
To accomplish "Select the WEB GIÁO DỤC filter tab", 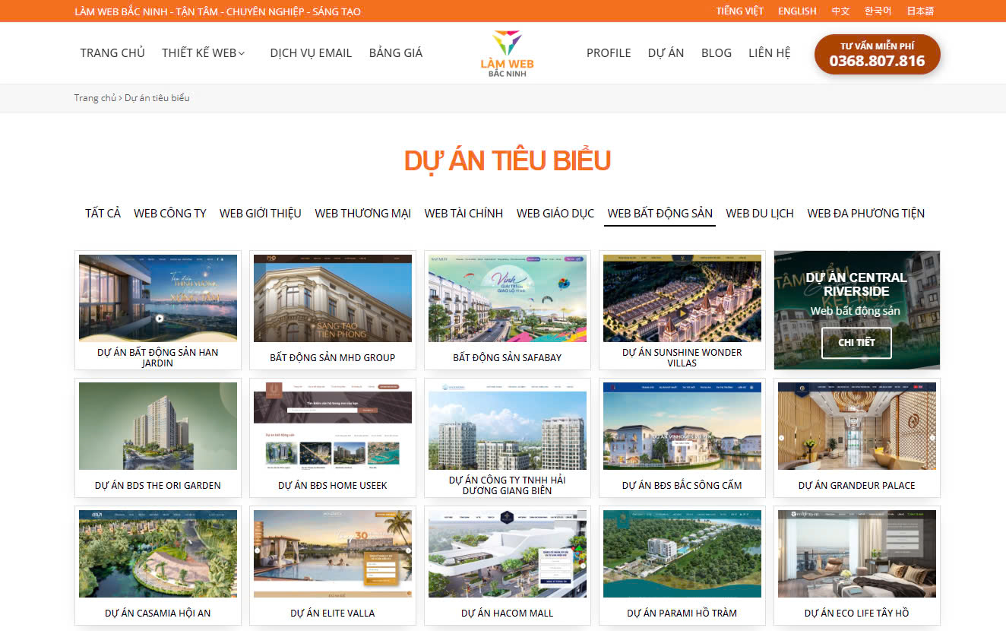I will coord(555,214).
